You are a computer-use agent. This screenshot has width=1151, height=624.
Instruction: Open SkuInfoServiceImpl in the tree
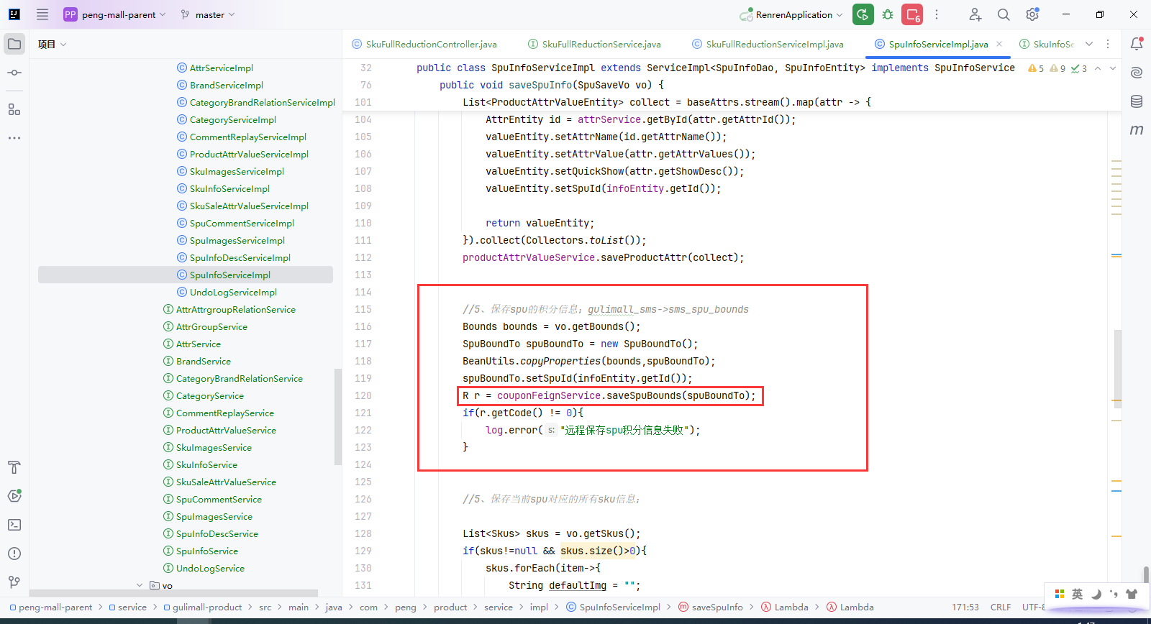tap(224, 188)
